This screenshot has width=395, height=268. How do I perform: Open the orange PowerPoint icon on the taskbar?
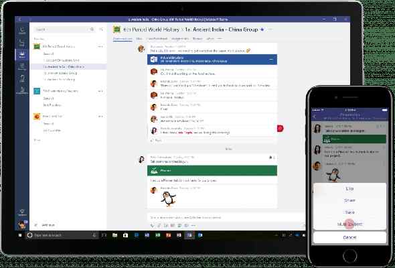(x=169, y=235)
